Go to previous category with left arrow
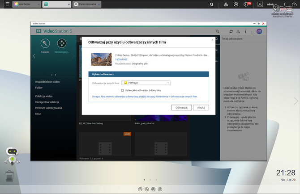Screen dimensions: 300x194 pos(34,56)
